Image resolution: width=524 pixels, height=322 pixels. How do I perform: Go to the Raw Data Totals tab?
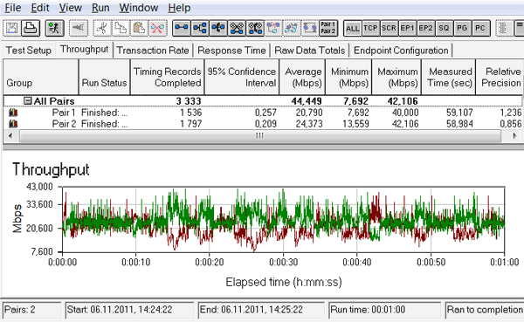(309, 51)
